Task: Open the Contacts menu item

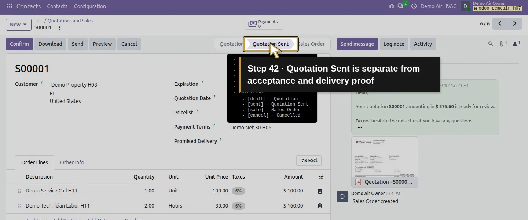Action: point(57,6)
